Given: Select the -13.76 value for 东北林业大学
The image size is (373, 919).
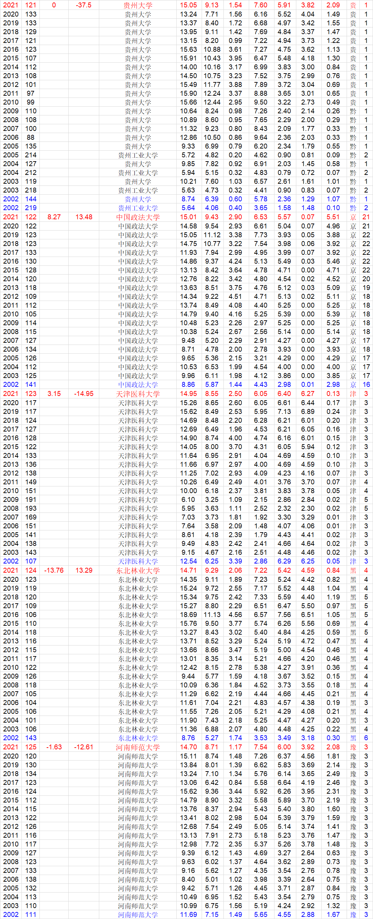Looking at the screenshot, I should (x=54, y=570).
